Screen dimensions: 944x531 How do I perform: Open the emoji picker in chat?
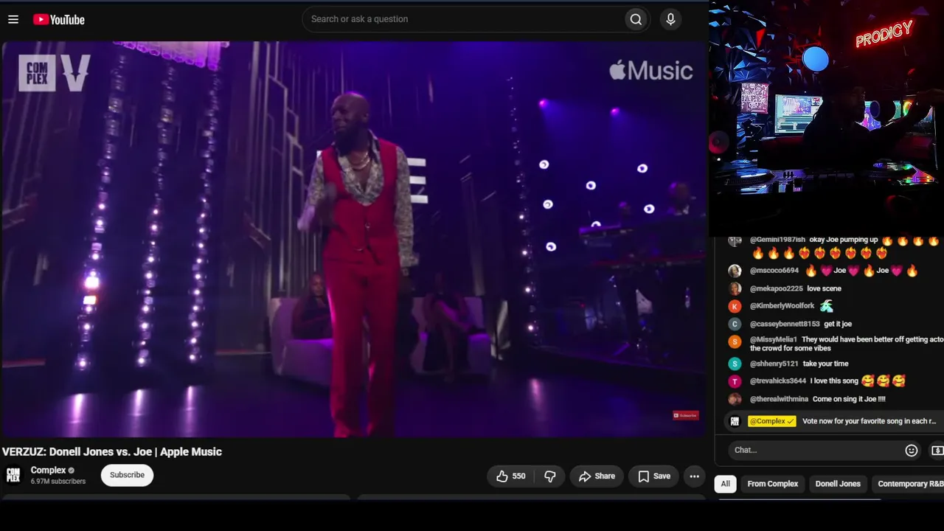point(912,450)
